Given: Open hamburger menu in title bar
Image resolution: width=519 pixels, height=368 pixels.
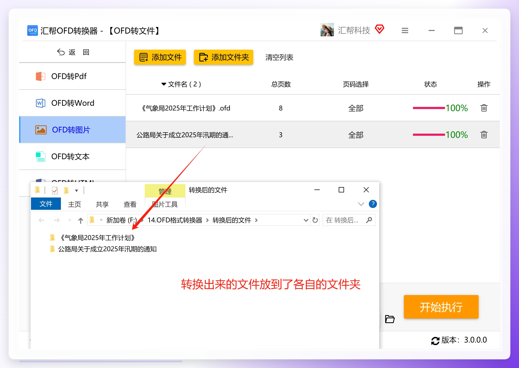Looking at the screenshot, I should tap(405, 30).
